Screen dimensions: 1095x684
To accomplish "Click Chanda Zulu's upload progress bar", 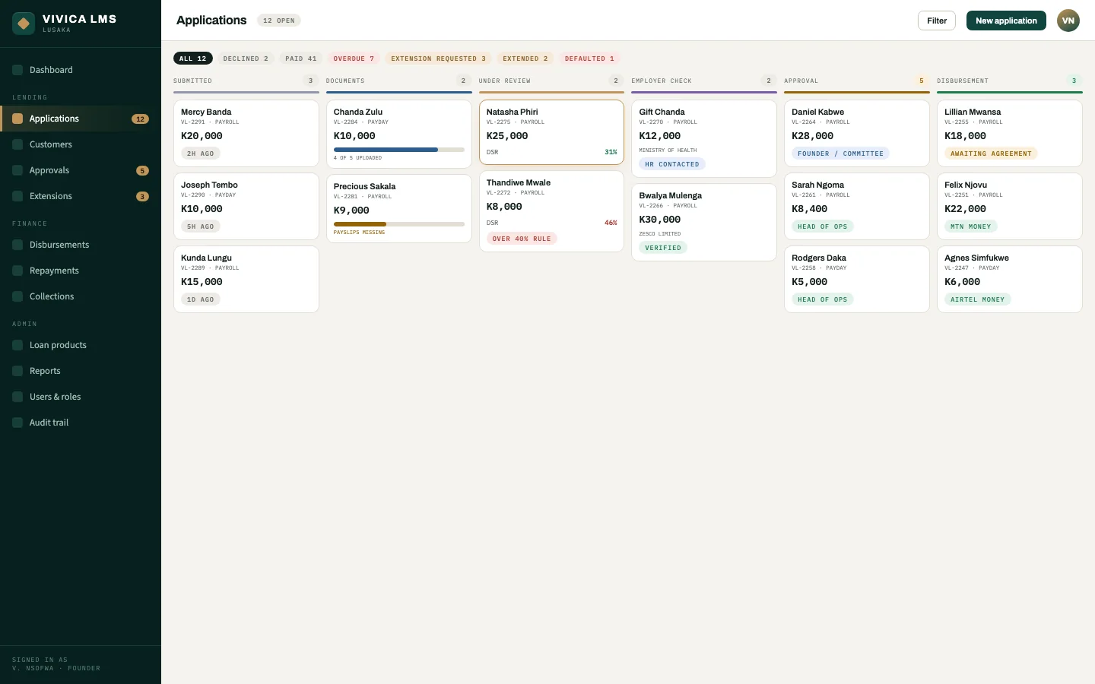I will pos(399,150).
